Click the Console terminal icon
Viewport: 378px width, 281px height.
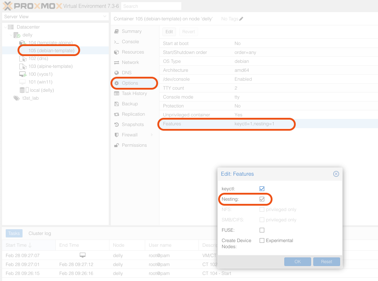117,42
